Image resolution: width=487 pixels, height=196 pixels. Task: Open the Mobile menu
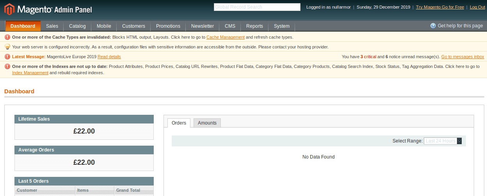[104, 26]
